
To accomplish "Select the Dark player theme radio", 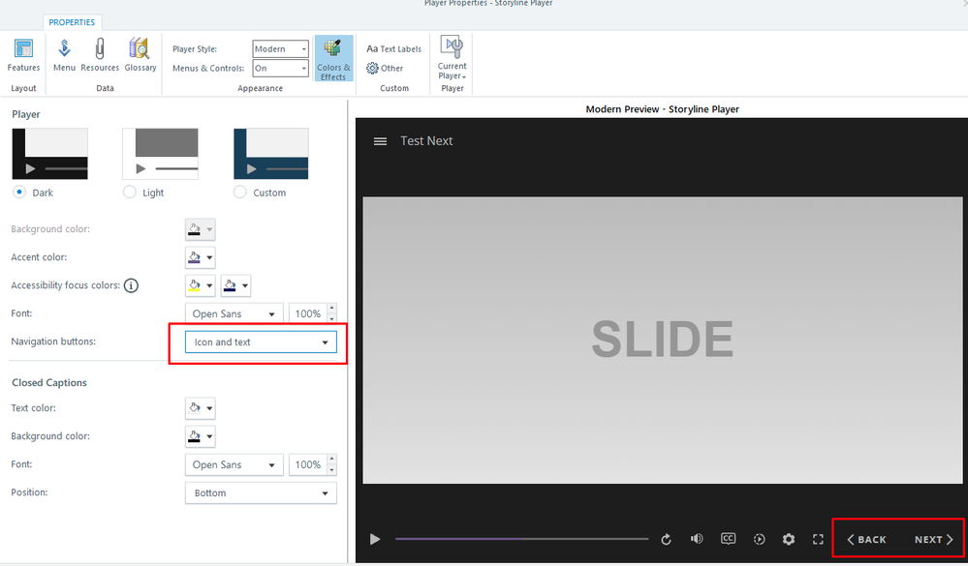I will (19, 193).
